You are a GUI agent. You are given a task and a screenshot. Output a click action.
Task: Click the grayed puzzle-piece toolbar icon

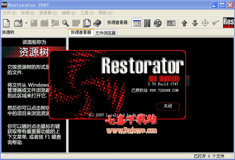coord(76,23)
